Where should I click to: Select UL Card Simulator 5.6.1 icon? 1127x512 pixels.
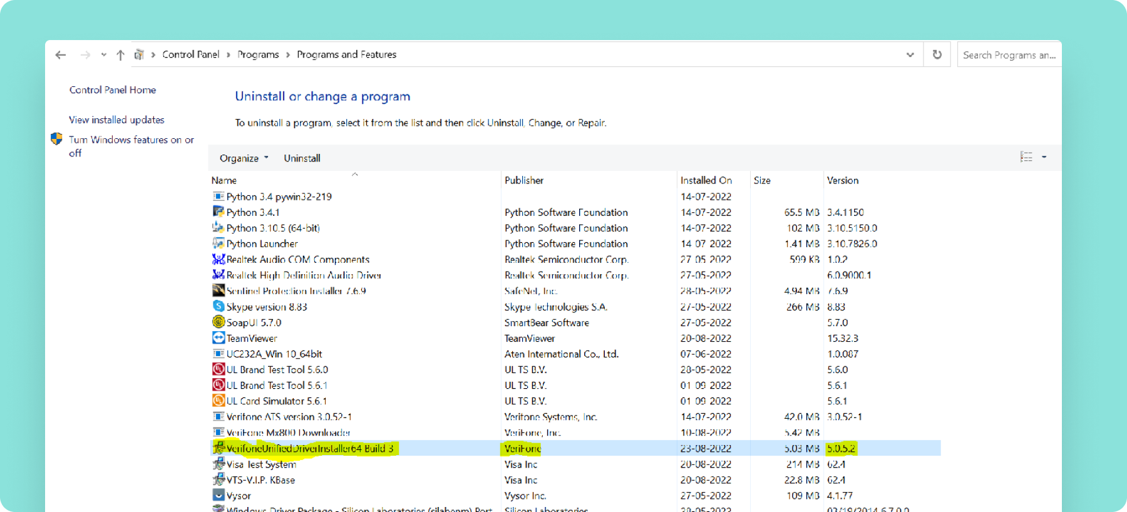[219, 401]
